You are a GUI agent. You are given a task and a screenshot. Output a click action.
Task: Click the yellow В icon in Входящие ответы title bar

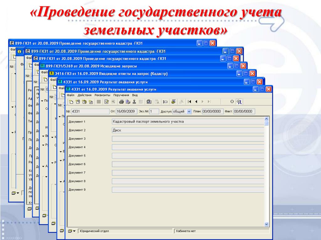(52, 73)
